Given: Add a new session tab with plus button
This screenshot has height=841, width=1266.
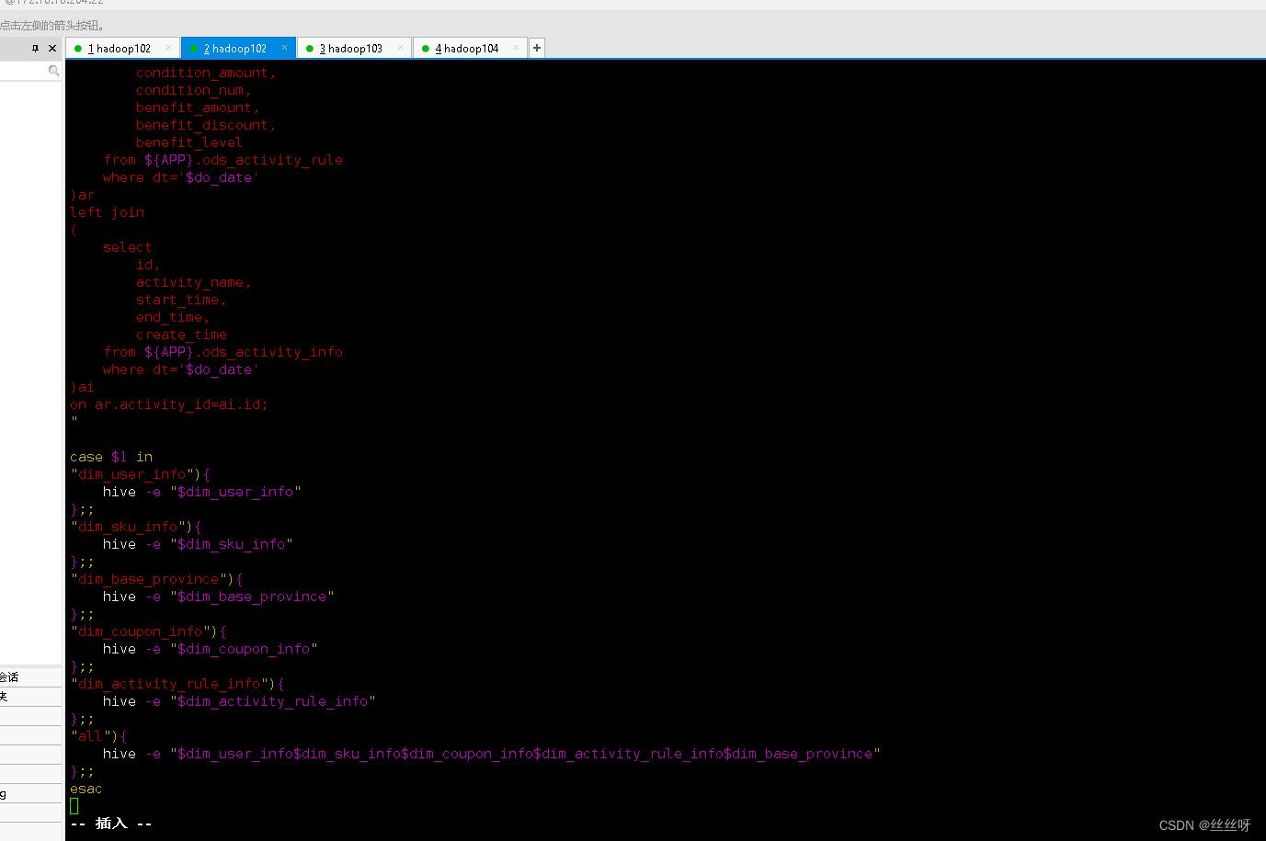Looking at the screenshot, I should (x=537, y=48).
